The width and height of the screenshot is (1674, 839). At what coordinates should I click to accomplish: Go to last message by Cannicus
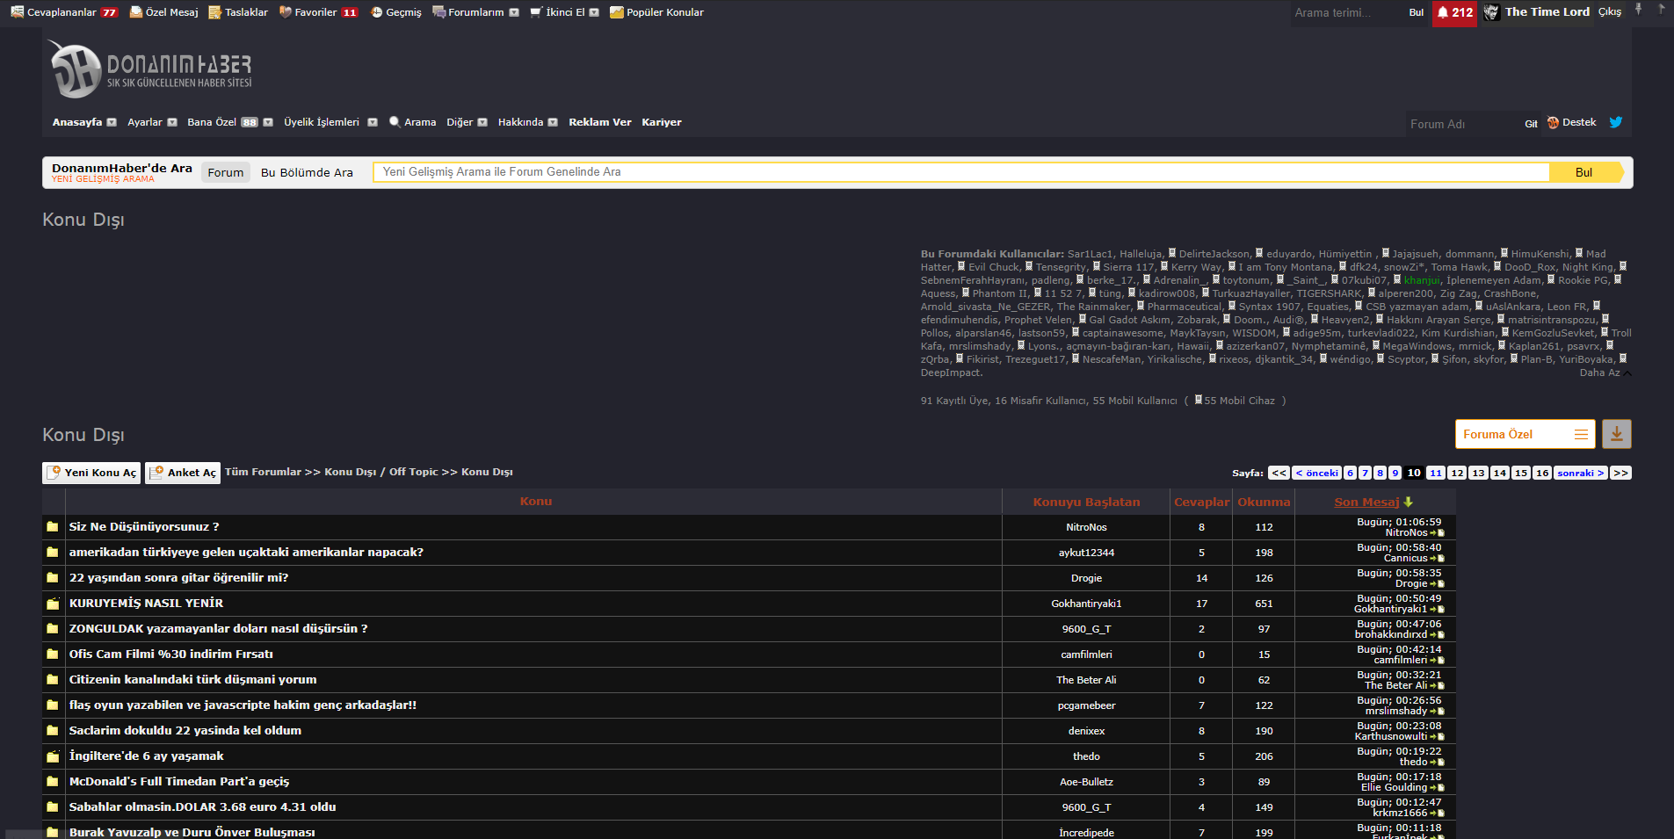point(1438,559)
